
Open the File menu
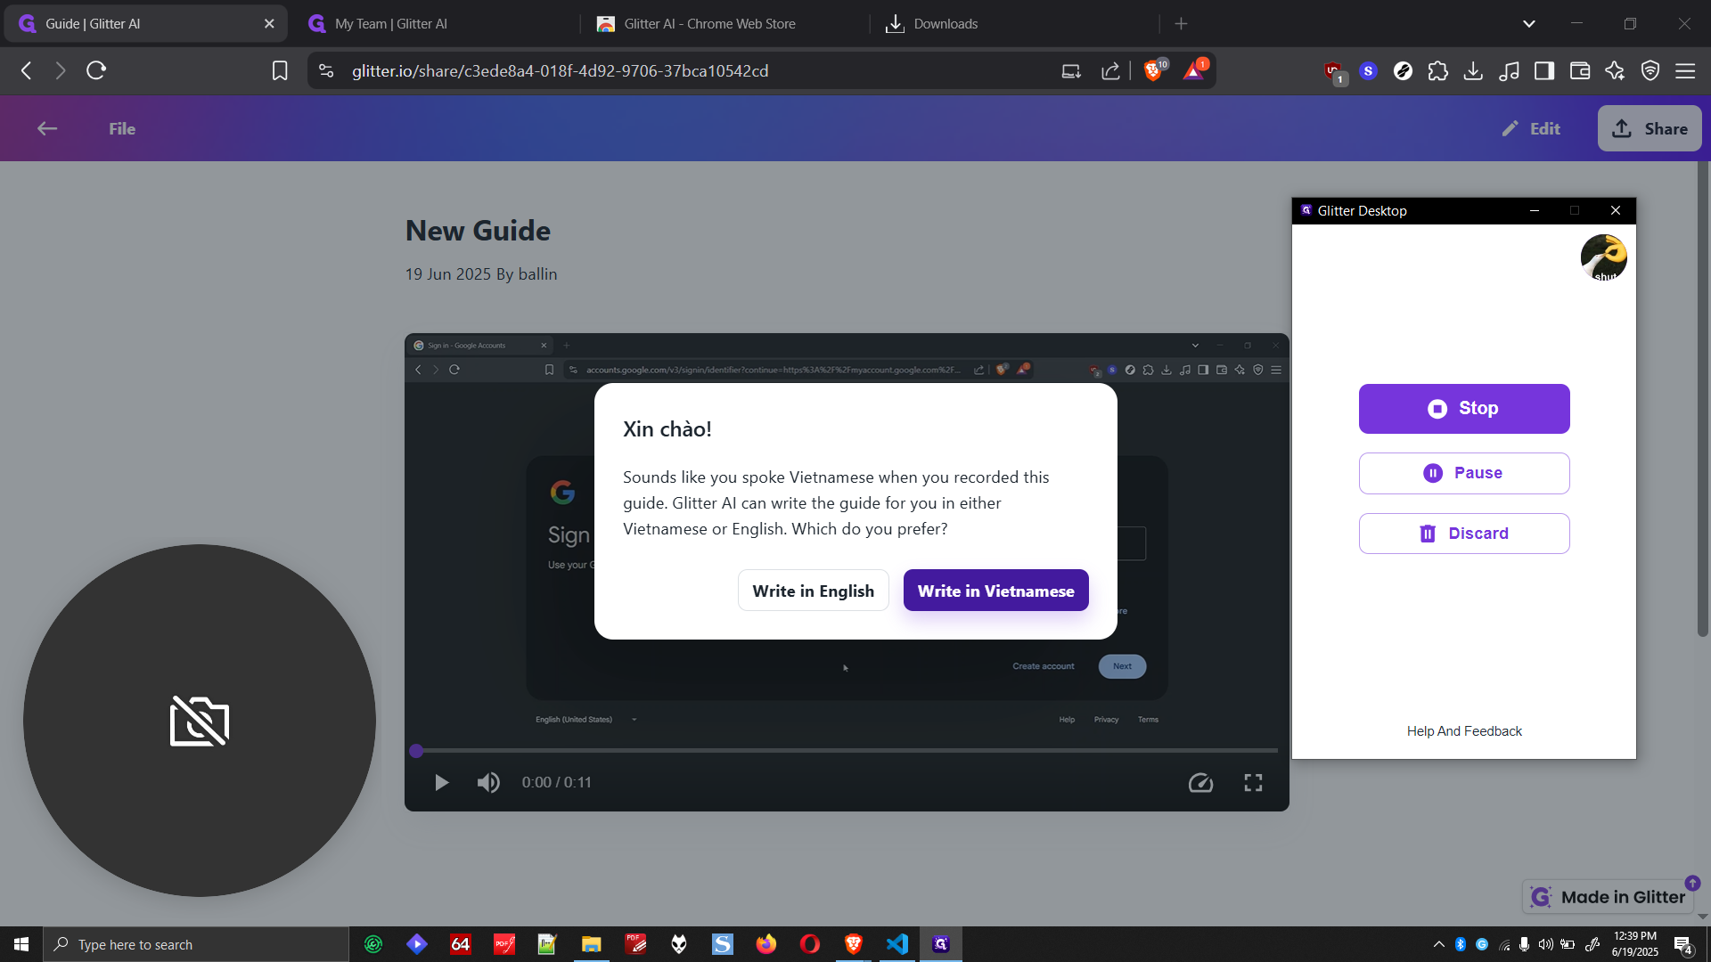[x=122, y=128]
